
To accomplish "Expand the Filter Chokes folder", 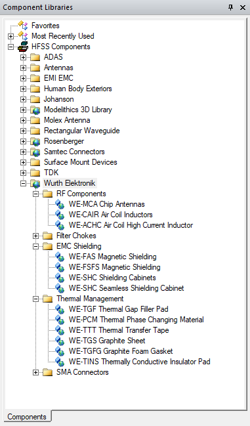I will click(35, 236).
